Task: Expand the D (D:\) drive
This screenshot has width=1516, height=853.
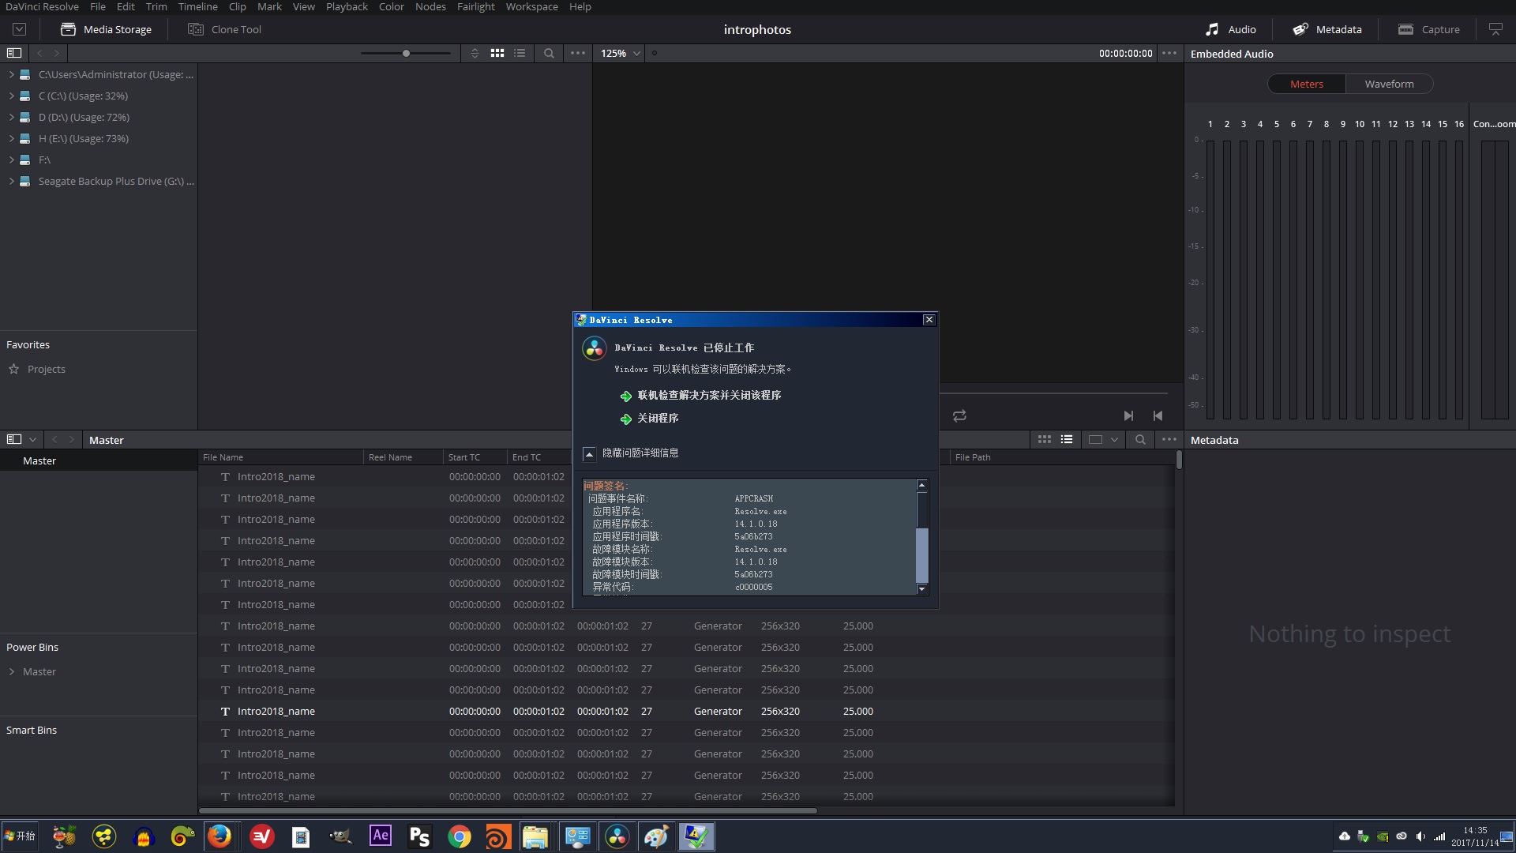Action: [11, 117]
